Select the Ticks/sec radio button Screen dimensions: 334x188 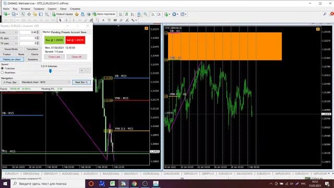click(x=2, y=68)
